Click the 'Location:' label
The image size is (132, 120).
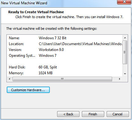coord(16,44)
